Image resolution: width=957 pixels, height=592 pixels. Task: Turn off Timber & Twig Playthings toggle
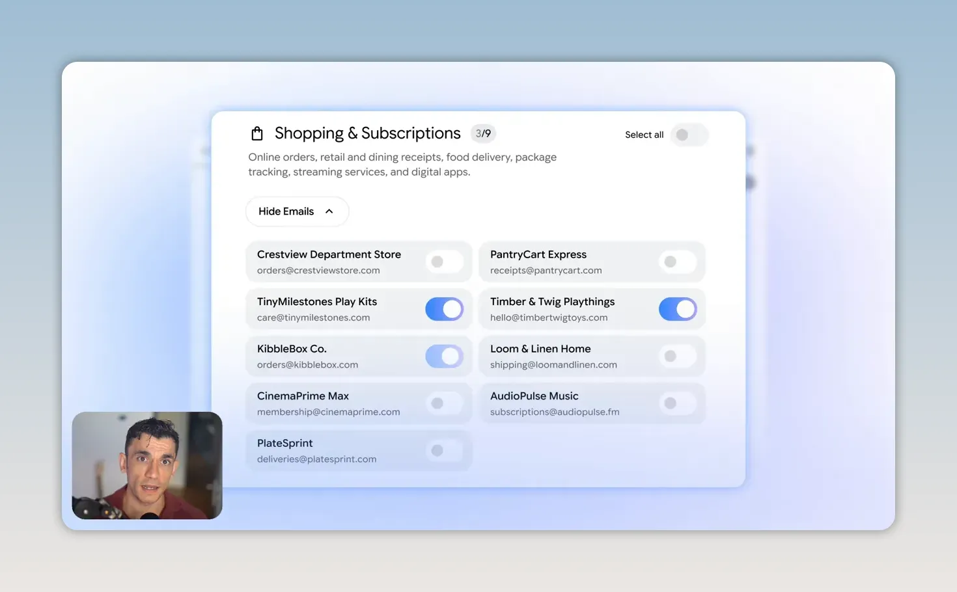click(x=678, y=309)
